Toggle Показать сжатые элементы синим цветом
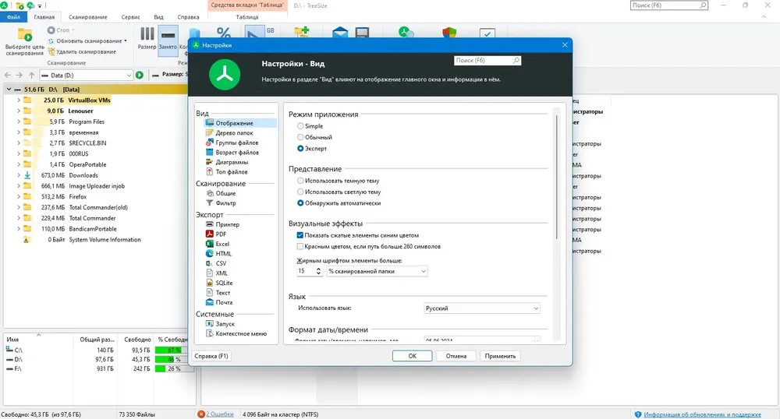 (300, 235)
